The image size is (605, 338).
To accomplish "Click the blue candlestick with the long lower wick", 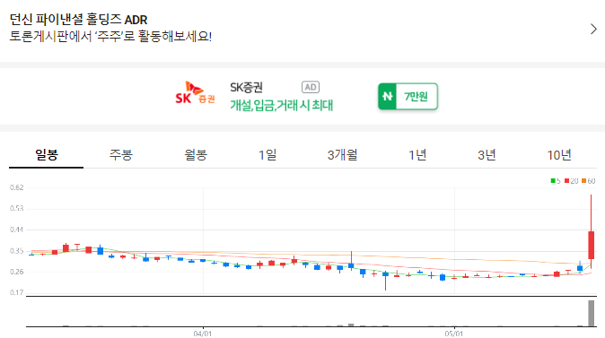I will click(385, 280).
